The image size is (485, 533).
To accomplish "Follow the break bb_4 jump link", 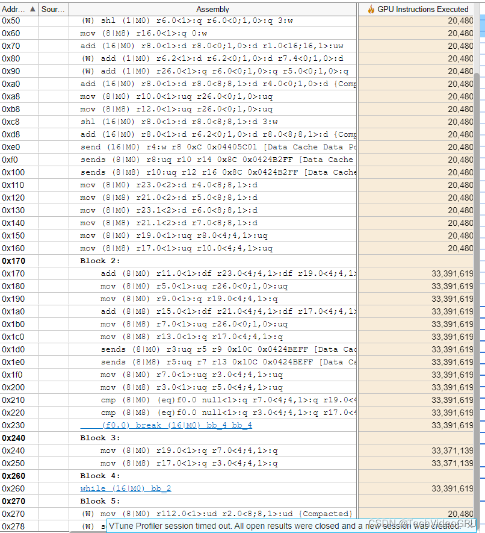I will click(166, 425).
